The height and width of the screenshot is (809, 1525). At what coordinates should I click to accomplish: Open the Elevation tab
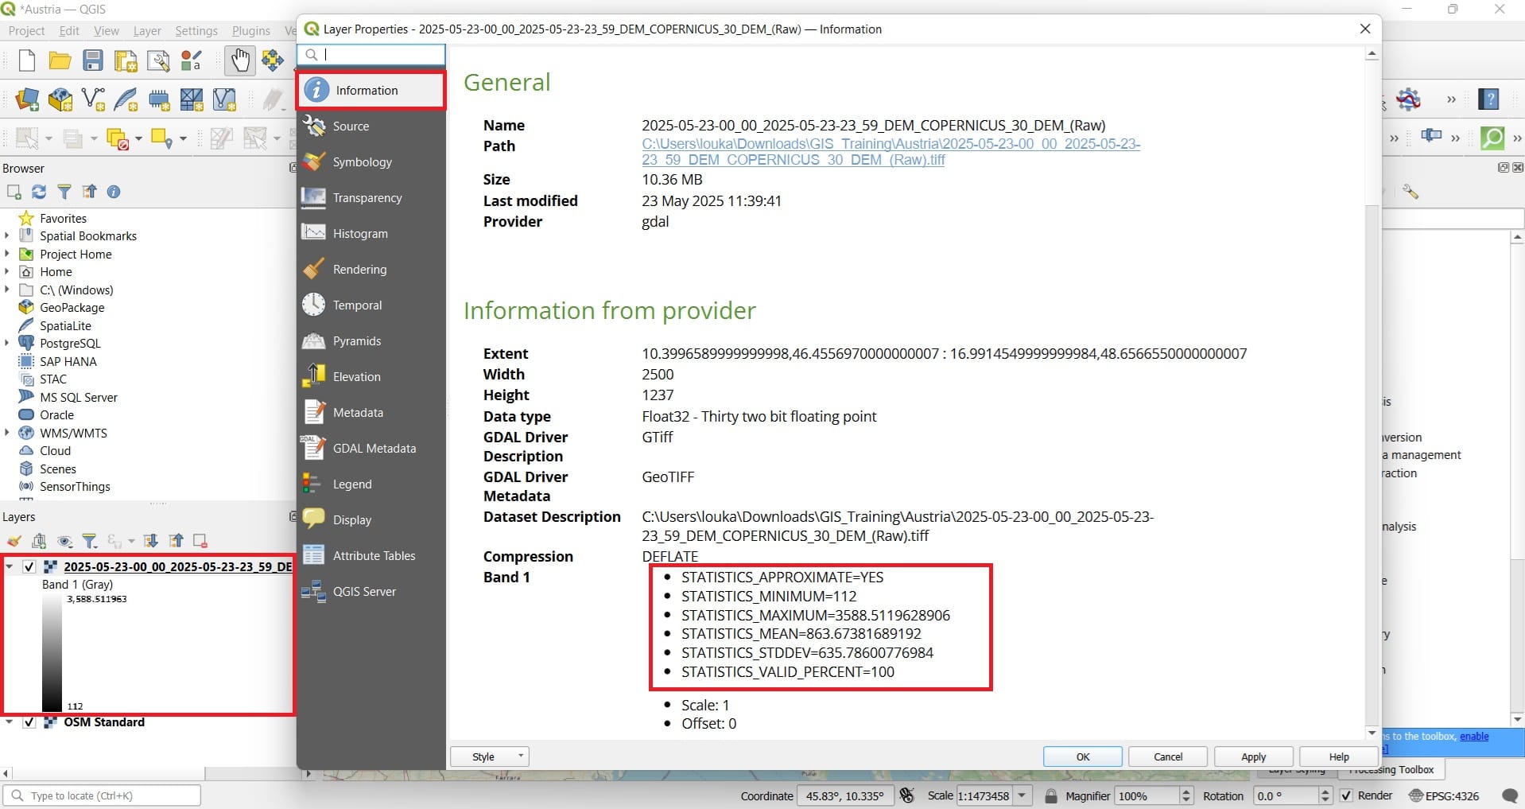coord(371,377)
